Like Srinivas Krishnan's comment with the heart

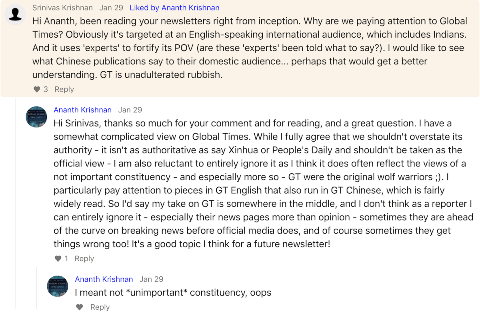37,89
